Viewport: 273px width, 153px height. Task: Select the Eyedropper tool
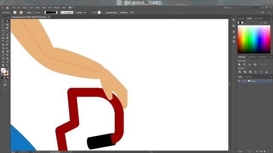[3, 55]
